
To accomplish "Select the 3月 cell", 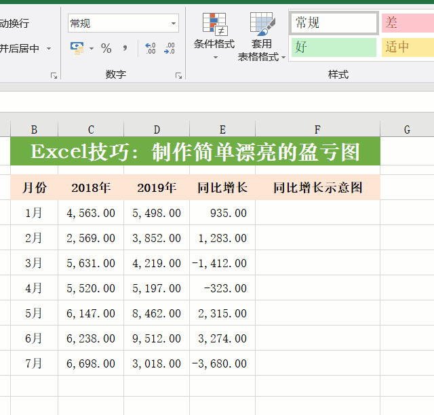I will click(34, 262).
